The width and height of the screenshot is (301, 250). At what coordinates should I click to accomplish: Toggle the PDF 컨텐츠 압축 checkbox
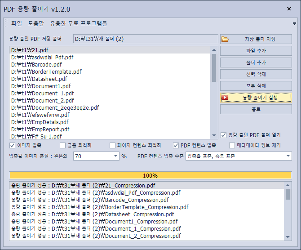coord(176,146)
